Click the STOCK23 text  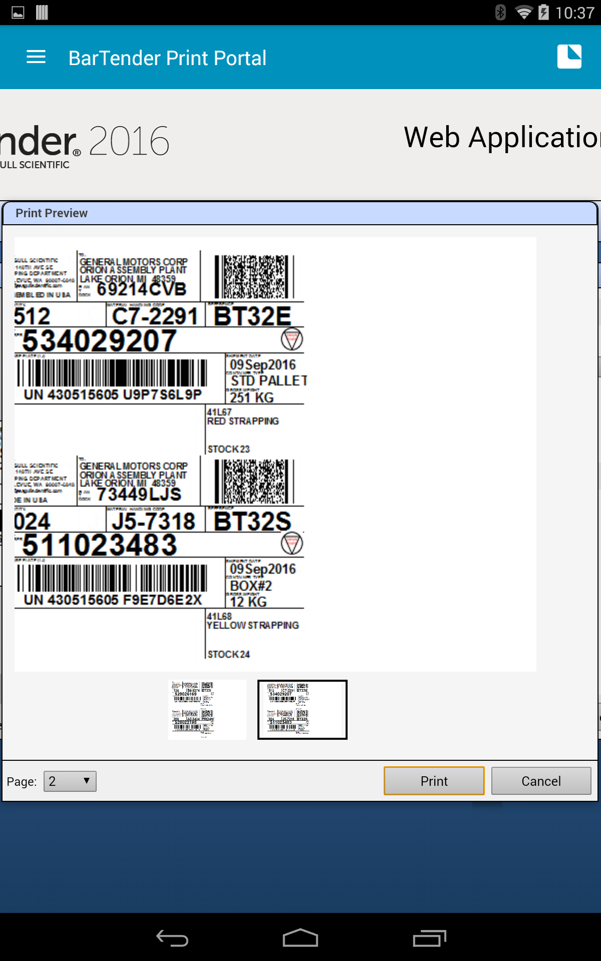(229, 449)
